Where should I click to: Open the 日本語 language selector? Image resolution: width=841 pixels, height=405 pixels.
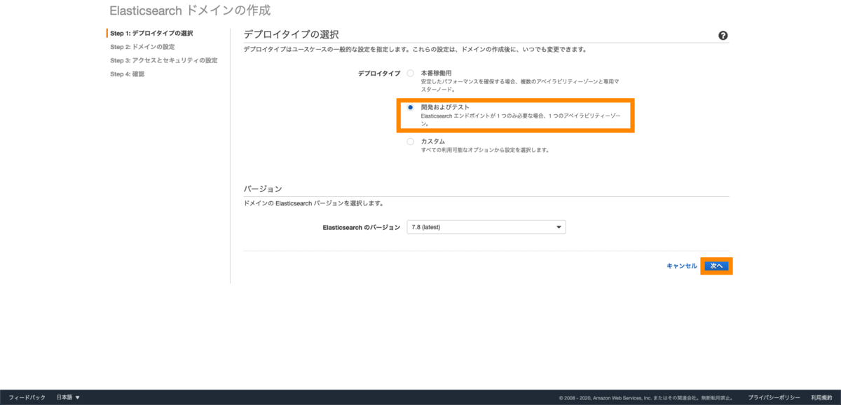(68, 397)
